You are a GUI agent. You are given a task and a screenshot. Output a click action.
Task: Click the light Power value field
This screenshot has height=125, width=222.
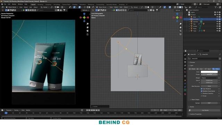coord(209,74)
